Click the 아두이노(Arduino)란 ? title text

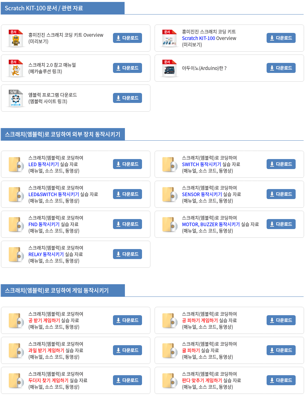pos(204,68)
